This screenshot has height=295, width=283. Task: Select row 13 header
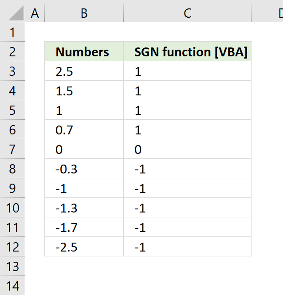point(12,266)
